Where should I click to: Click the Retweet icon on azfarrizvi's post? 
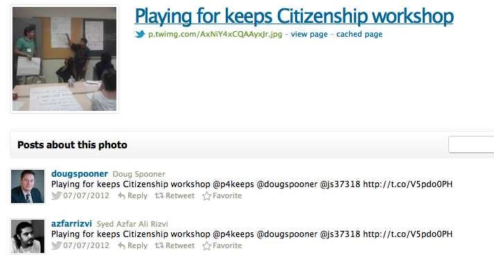159,245
